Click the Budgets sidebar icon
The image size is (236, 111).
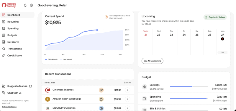4,35
